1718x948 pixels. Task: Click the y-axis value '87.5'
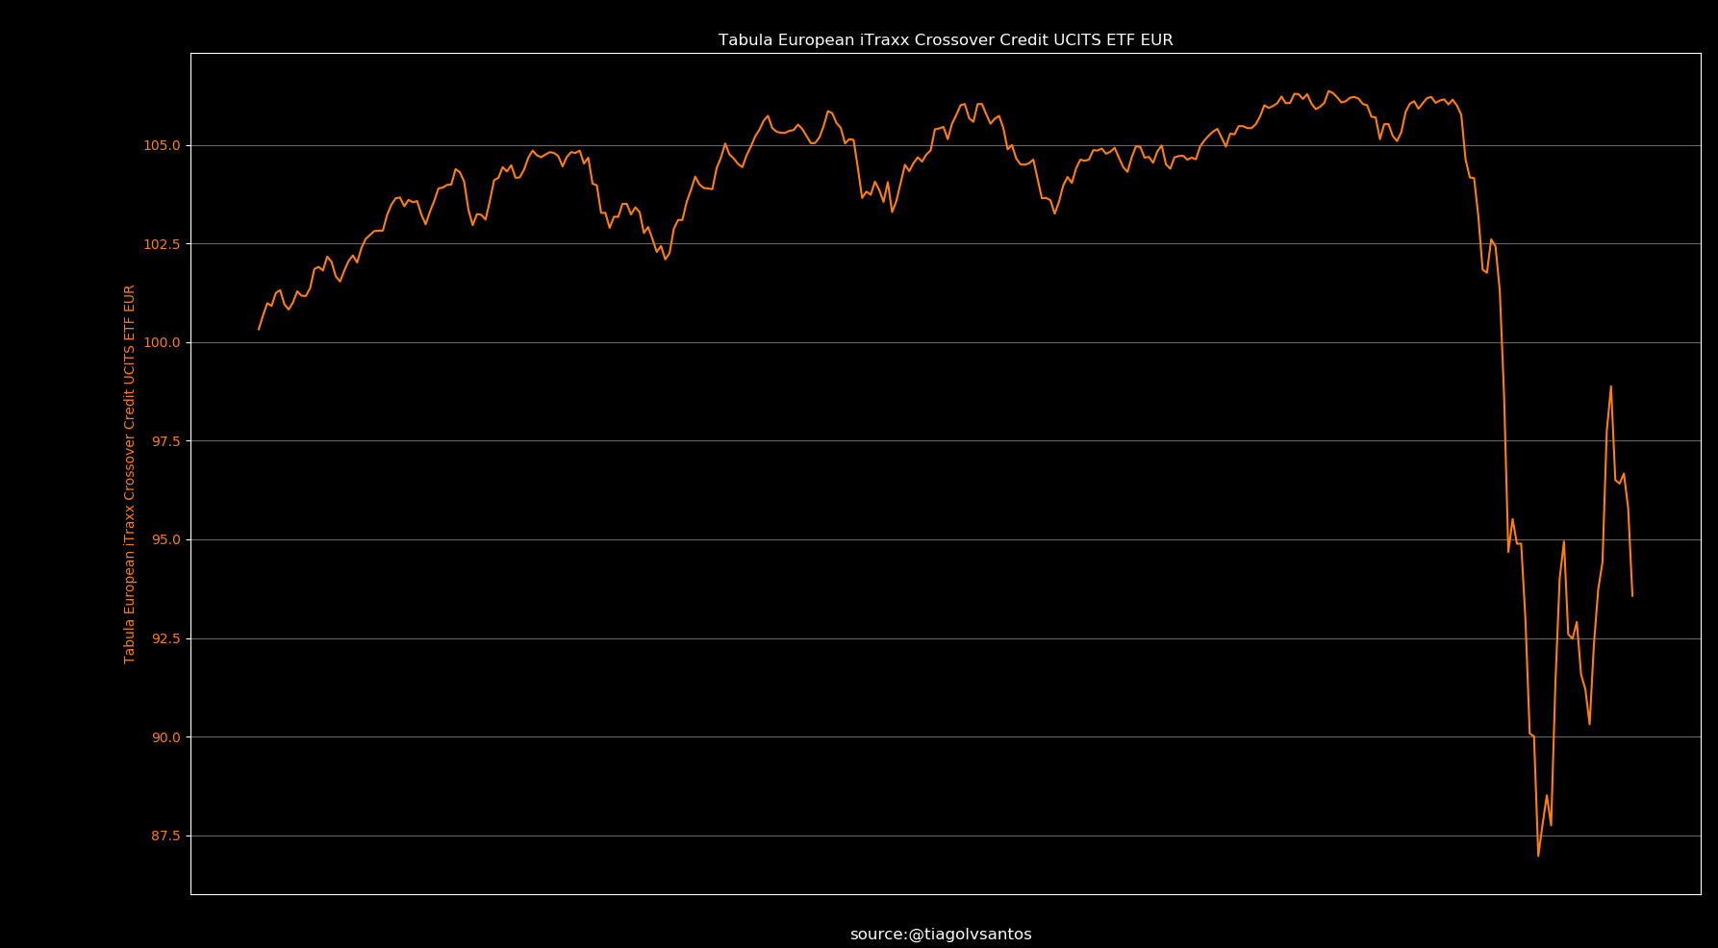(165, 836)
